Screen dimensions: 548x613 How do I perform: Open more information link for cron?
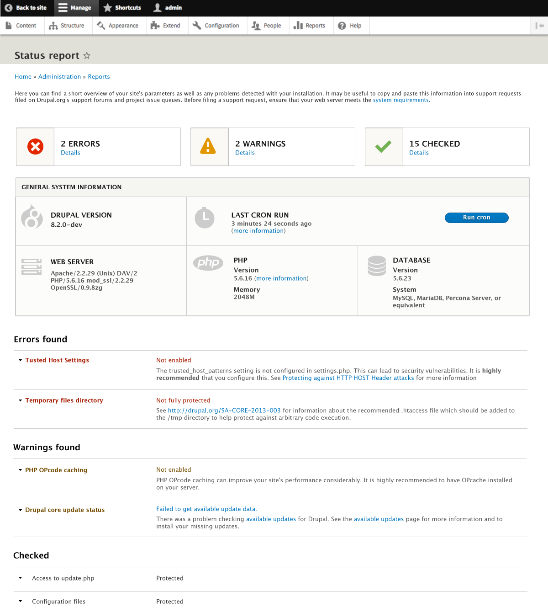click(x=258, y=231)
